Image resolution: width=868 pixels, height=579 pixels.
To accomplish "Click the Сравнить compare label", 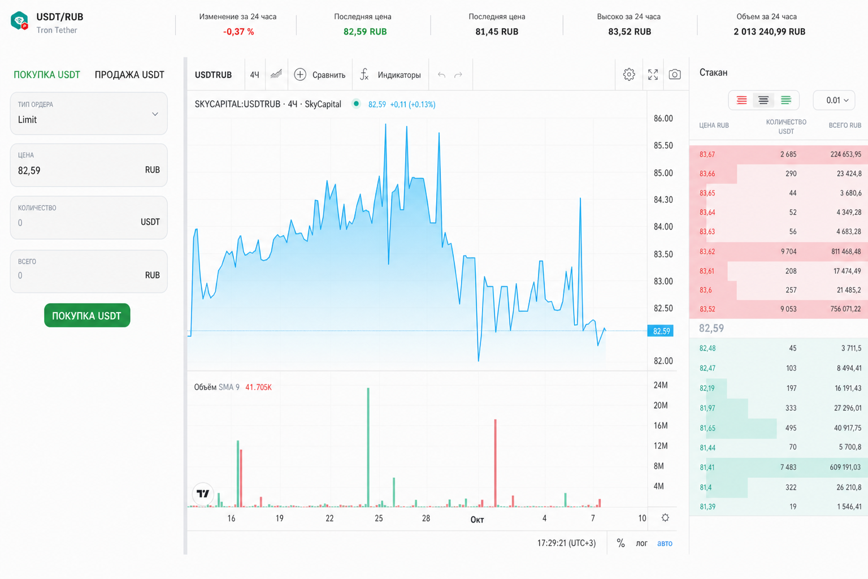I will pos(329,75).
